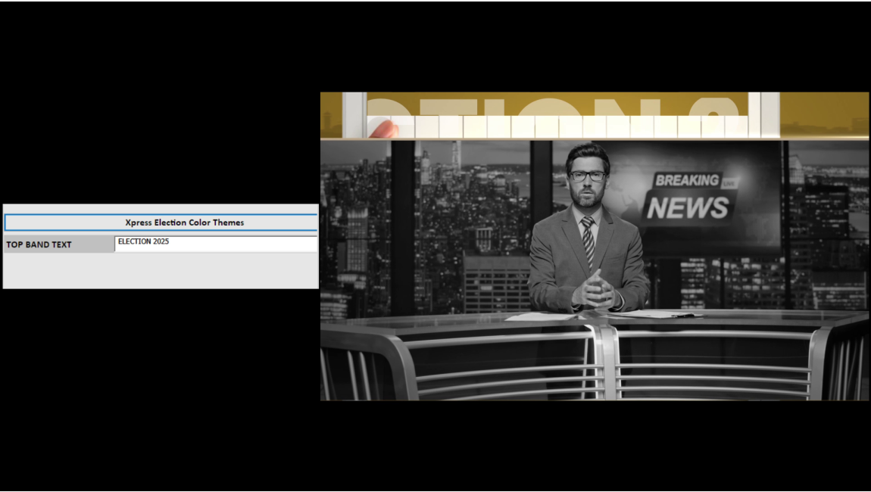Click the red shape at left of tiles
This screenshot has height=492, width=871.
[385, 129]
